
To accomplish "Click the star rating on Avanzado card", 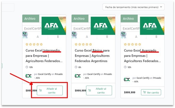I will pos(132,44).
